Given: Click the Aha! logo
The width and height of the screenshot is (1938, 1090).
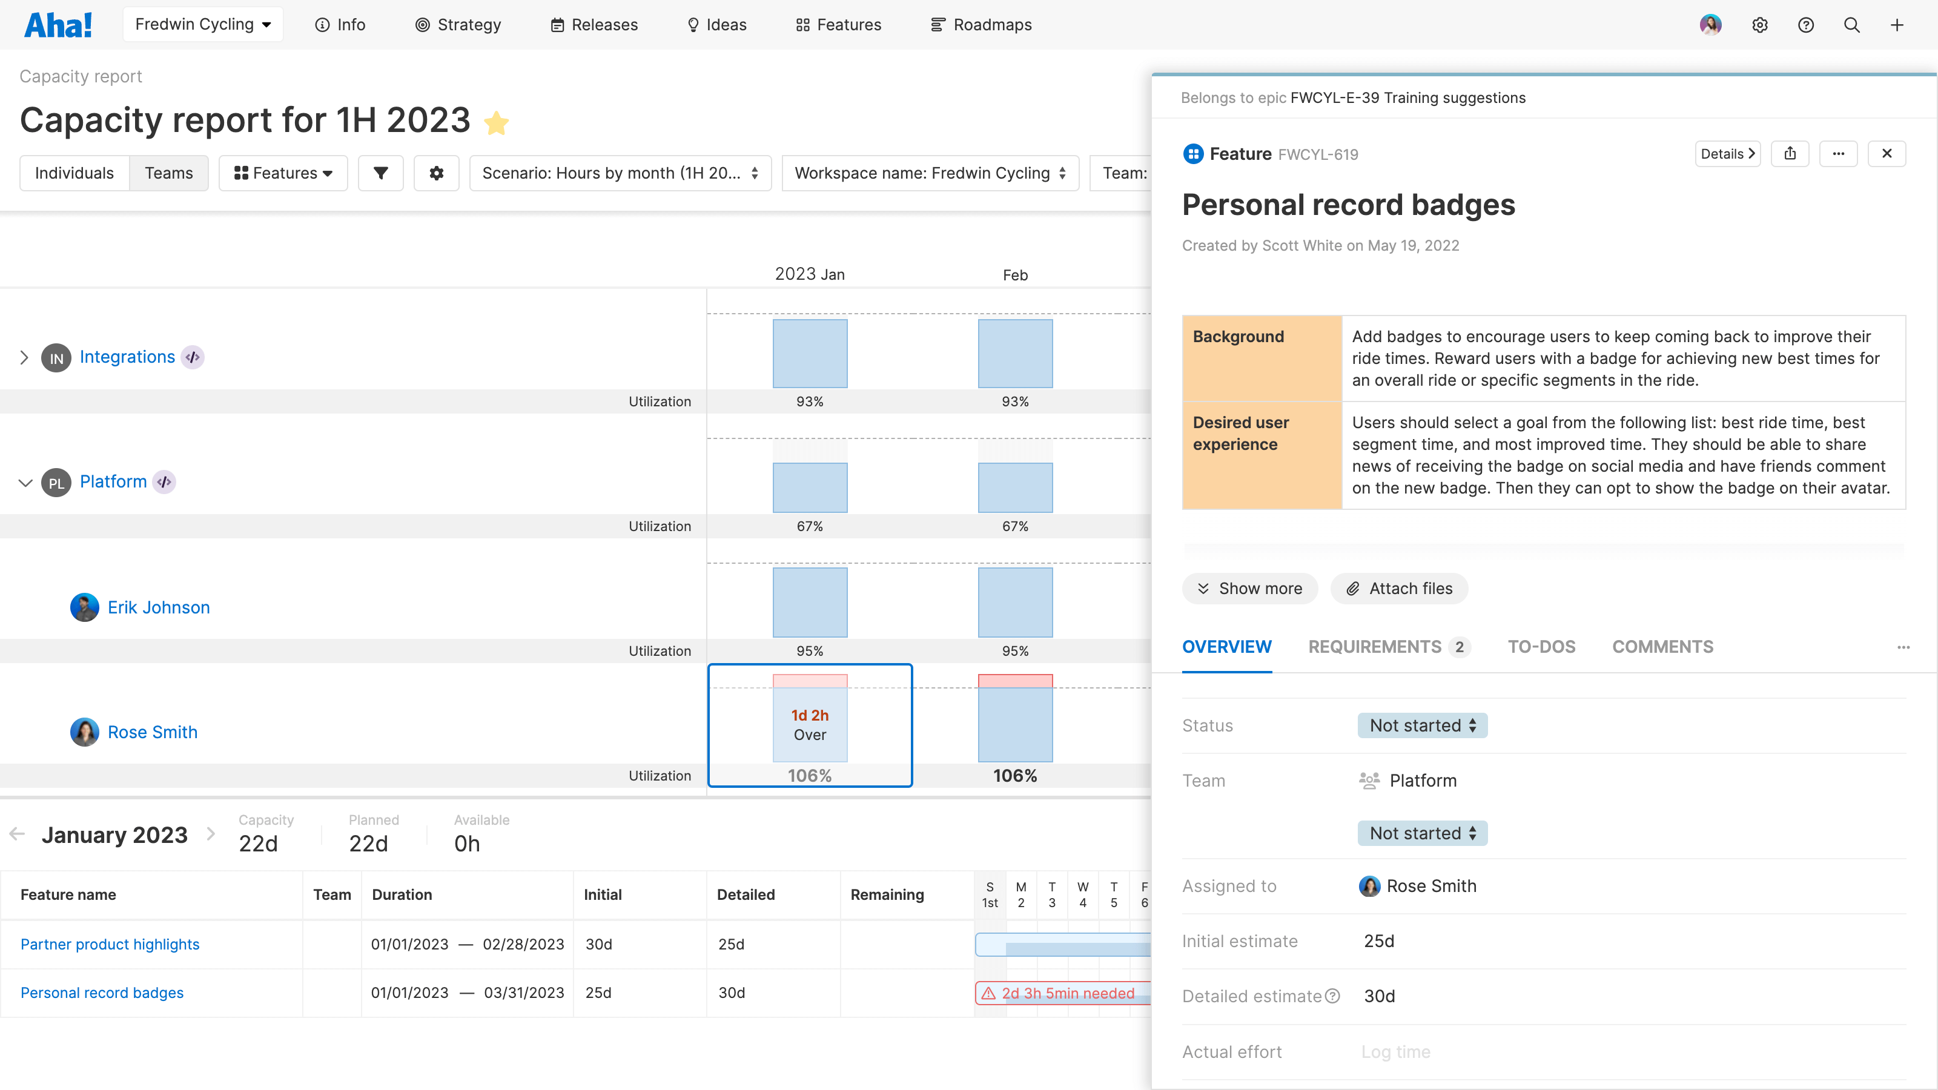Looking at the screenshot, I should (58, 24).
